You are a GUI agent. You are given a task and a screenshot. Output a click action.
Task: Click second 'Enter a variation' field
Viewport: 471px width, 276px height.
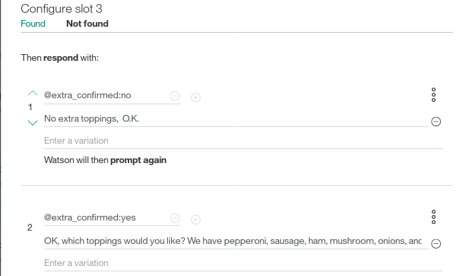click(244, 263)
